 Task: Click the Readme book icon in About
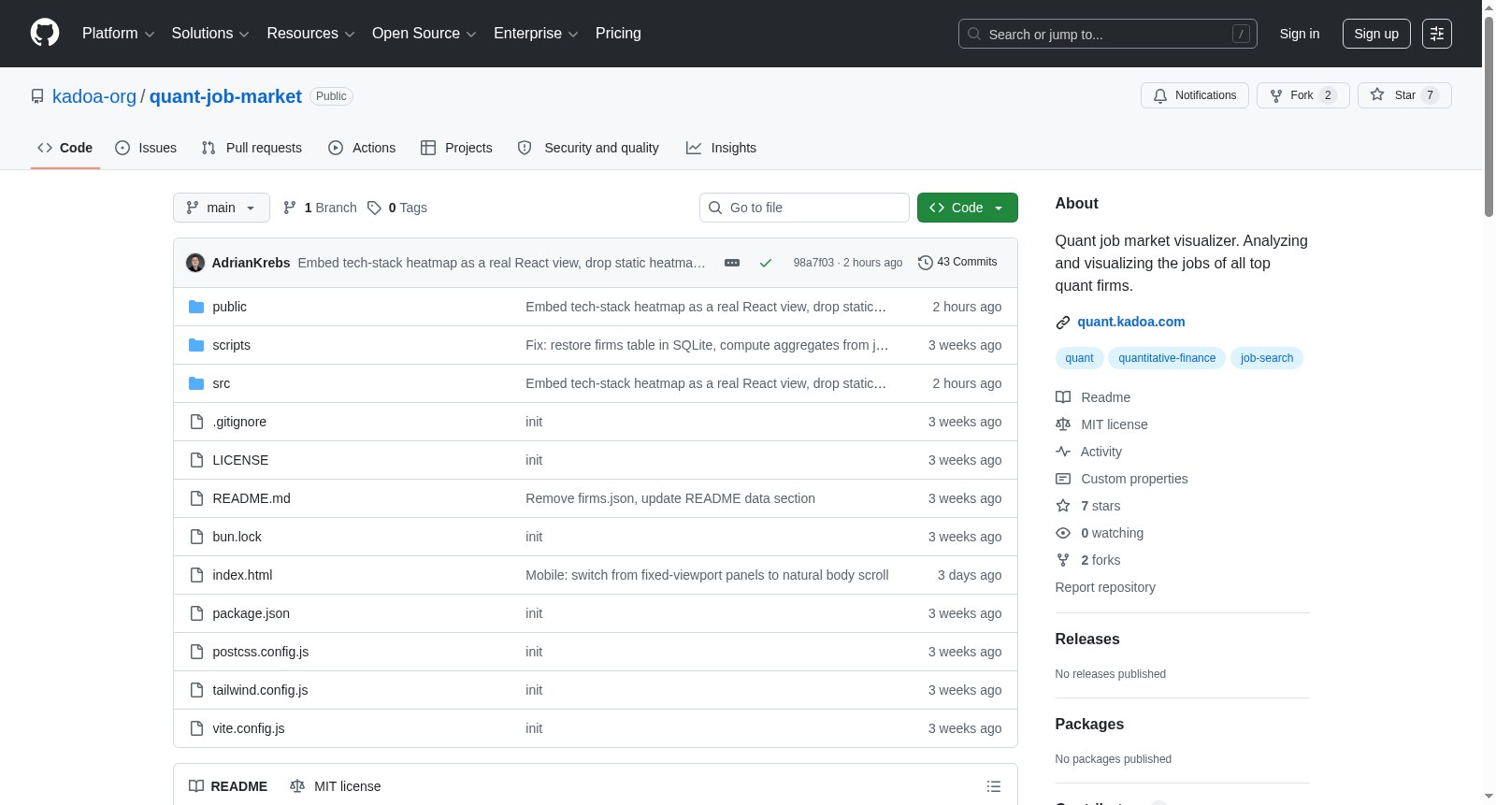pos(1063,397)
